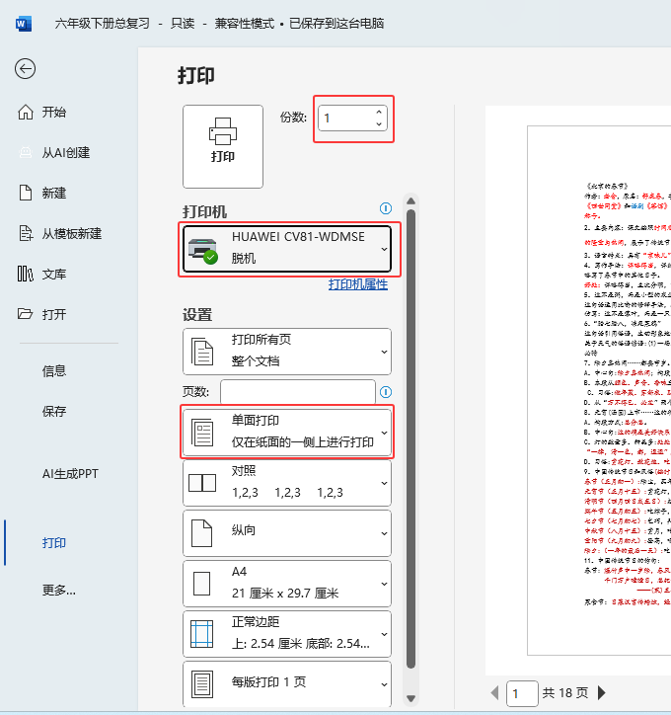Click the Word app icon in title bar
671x715 pixels.
click(x=24, y=24)
